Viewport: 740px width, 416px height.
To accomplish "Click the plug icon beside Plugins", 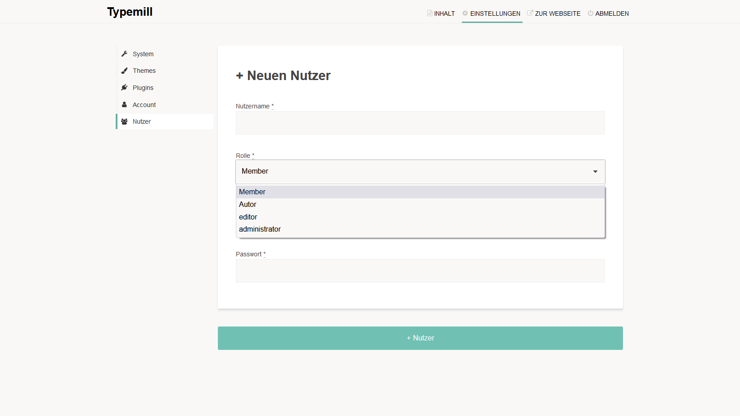I will coord(125,88).
